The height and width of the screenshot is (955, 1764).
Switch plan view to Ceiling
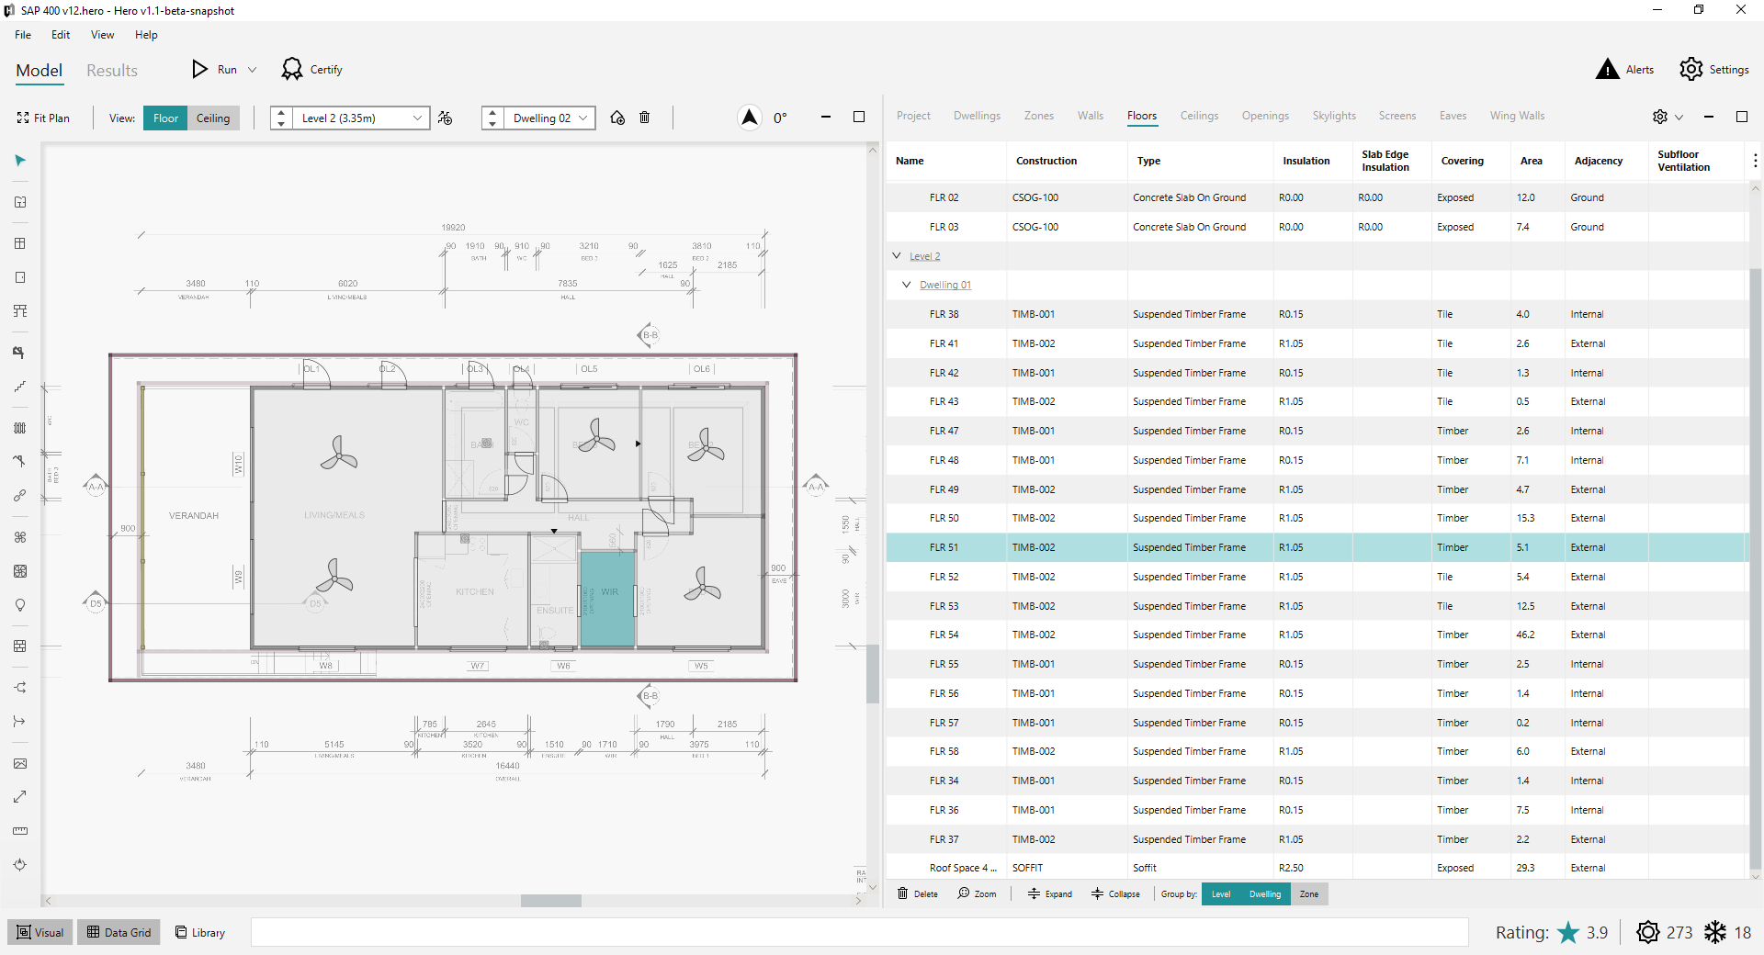click(213, 118)
